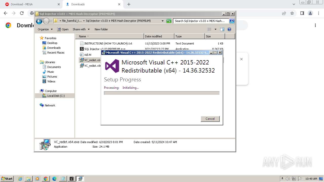Image resolution: width=324 pixels, height=182 pixels.
Task: Sort files by Date modified column
Action: (x=159, y=36)
